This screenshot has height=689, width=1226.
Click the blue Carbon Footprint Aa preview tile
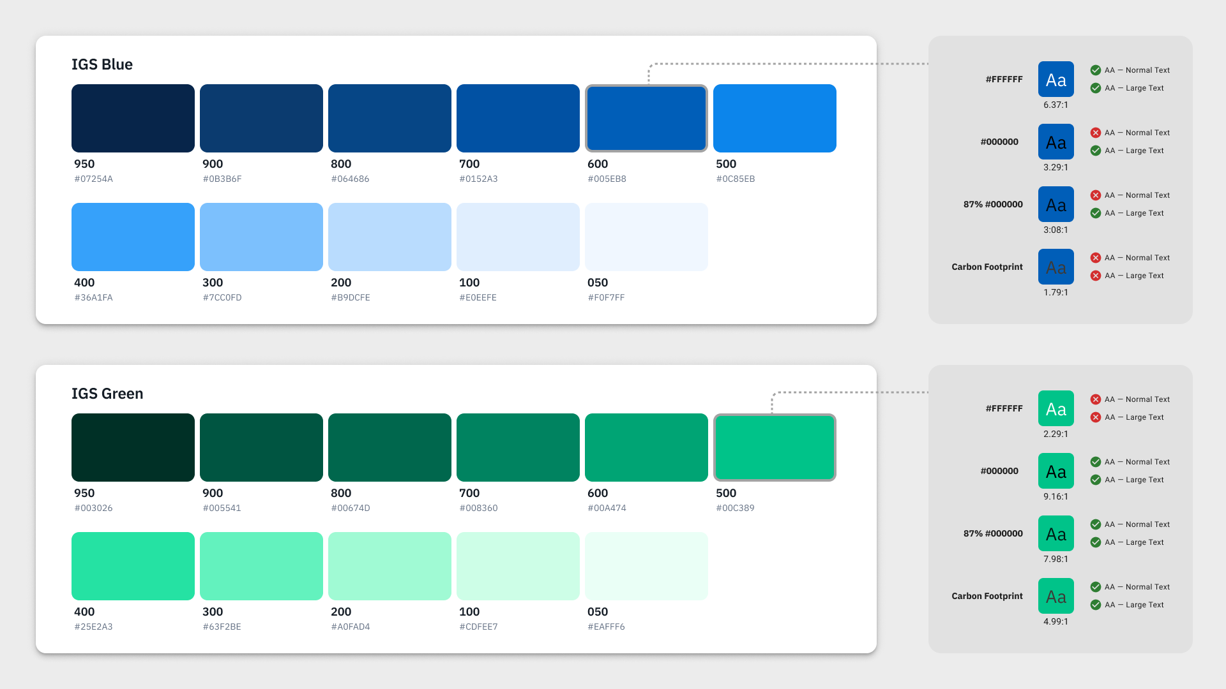[1056, 267]
